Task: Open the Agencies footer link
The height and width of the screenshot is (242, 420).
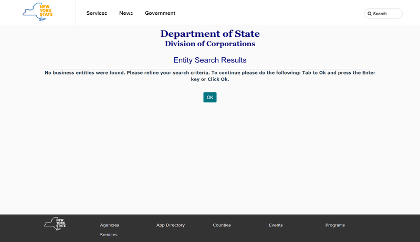Action: [109, 225]
